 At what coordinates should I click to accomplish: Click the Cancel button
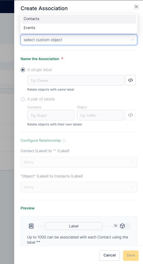[x=109, y=255]
